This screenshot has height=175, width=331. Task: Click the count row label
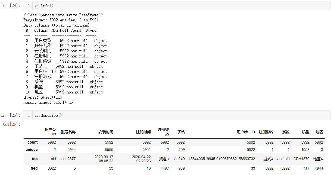tap(33, 142)
